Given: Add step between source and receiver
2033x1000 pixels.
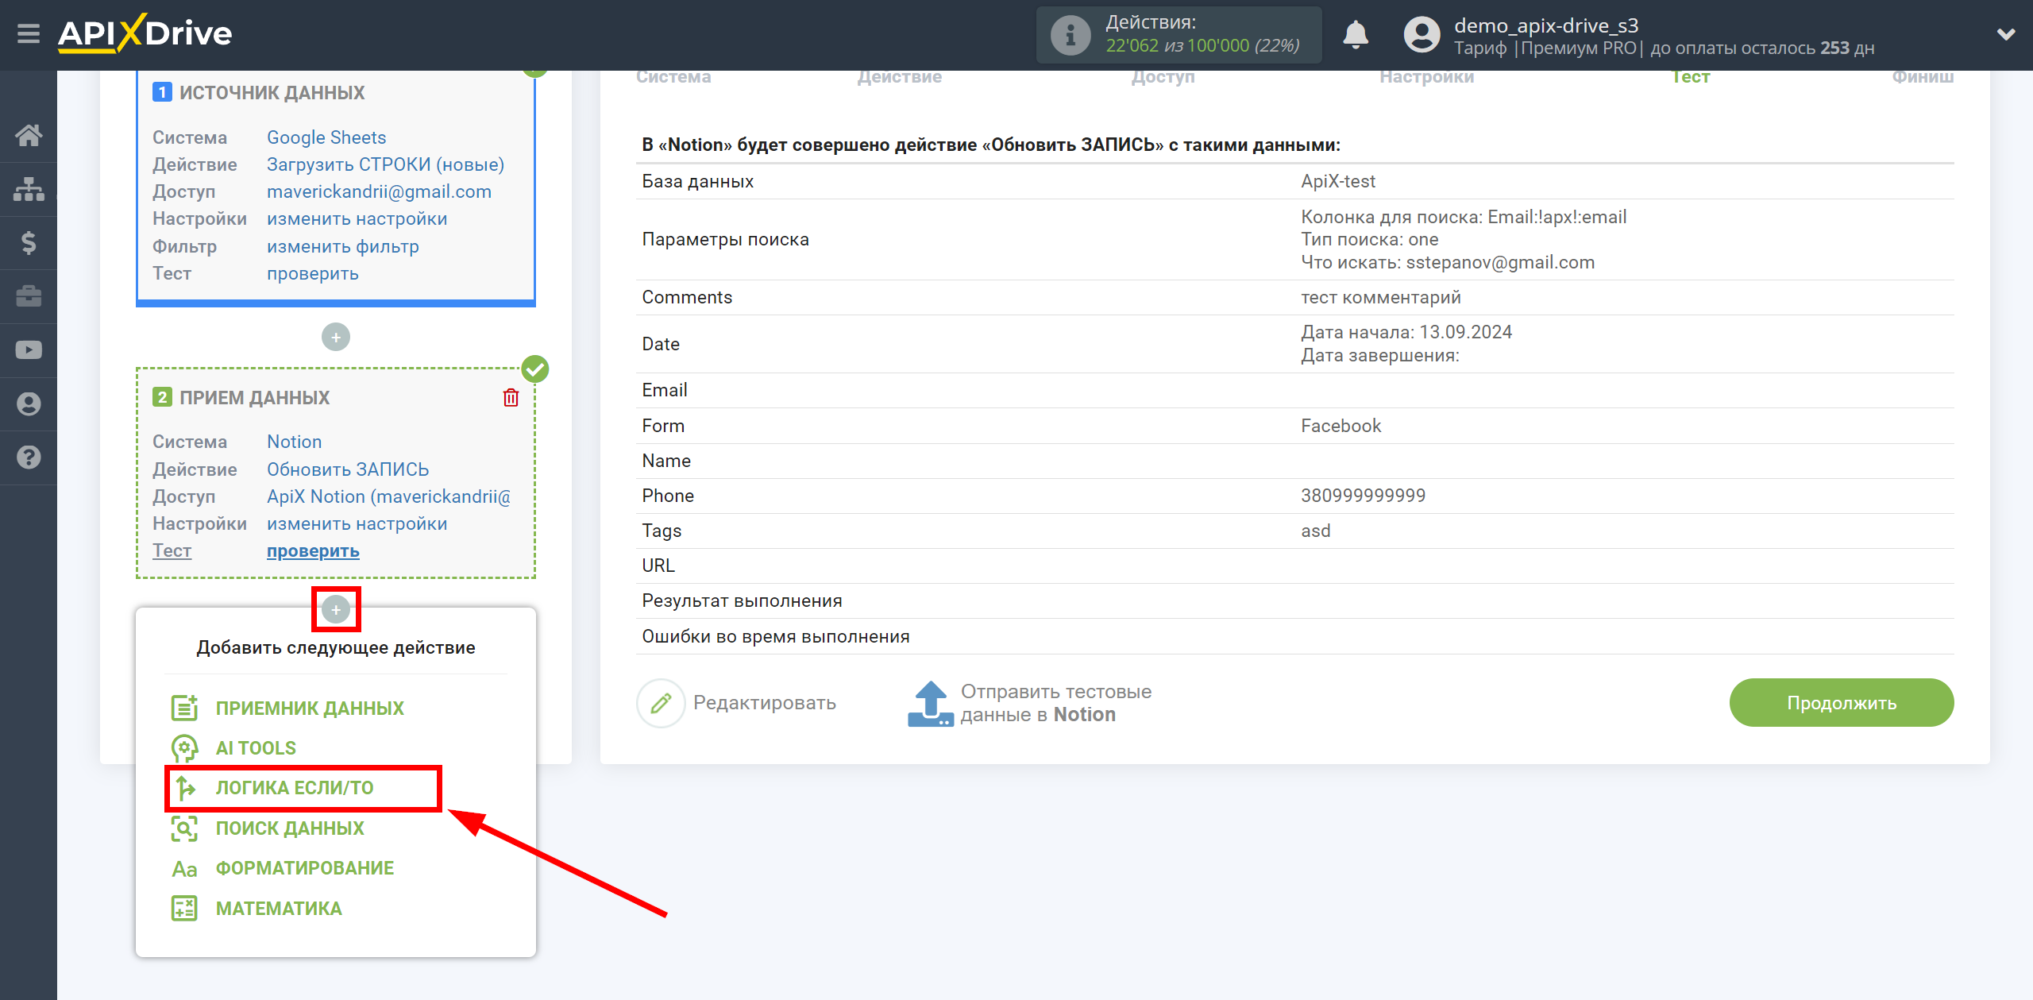Looking at the screenshot, I should 336,337.
